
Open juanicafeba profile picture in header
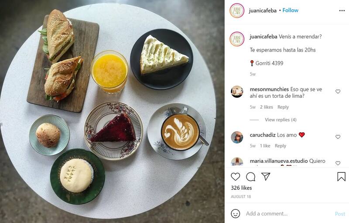click(237, 10)
